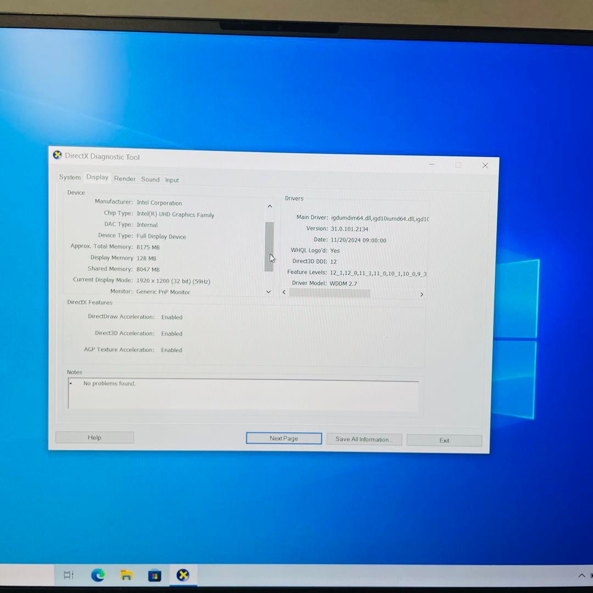Click the DAC Type 'Internal' value
Image resolution: width=593 pixels, height=593 pixels.
coord(147,225)
